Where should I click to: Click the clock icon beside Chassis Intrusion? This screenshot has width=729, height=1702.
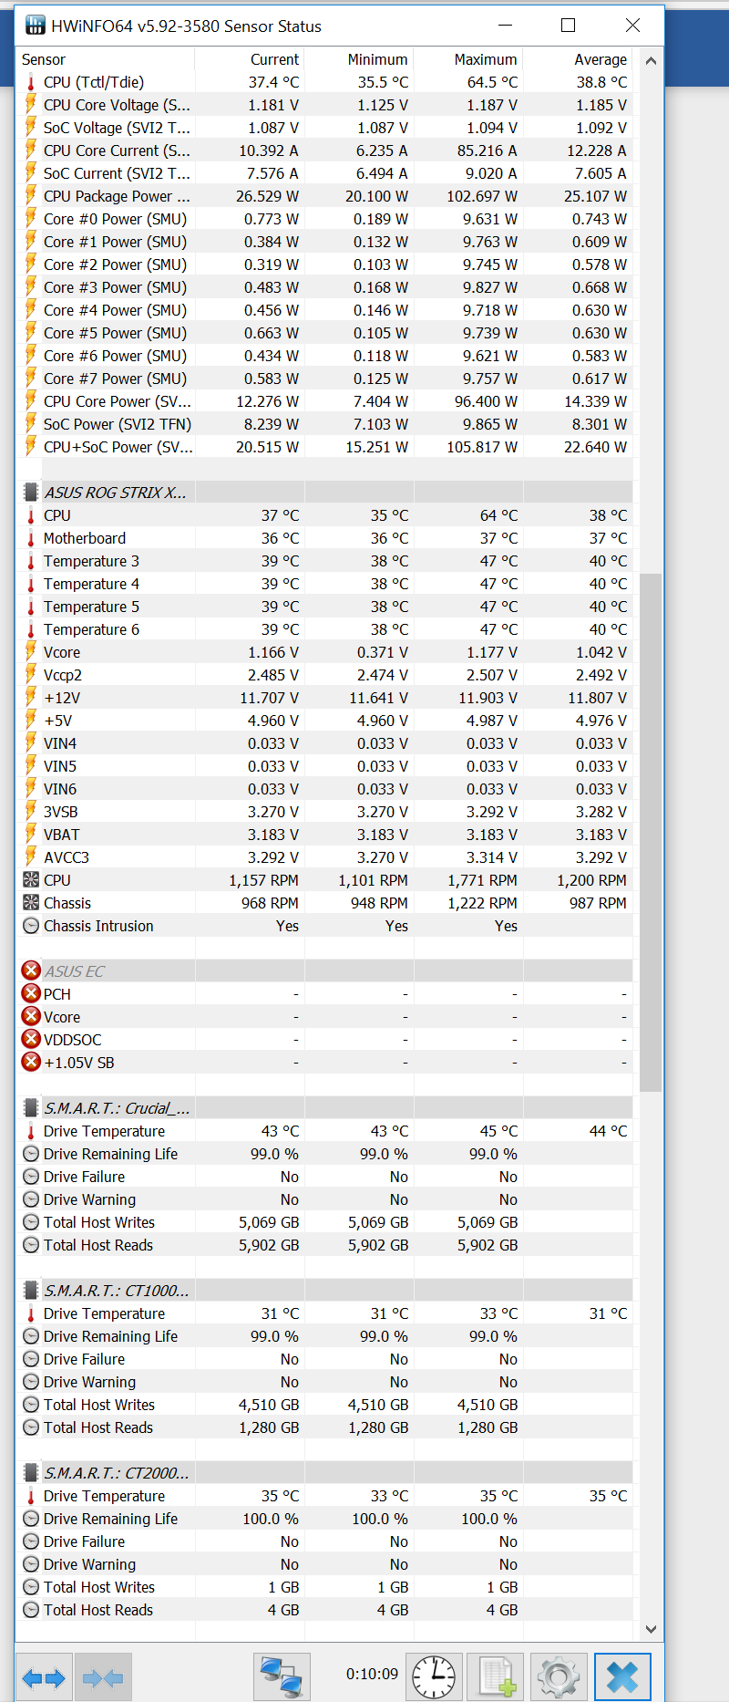point(31,926)
